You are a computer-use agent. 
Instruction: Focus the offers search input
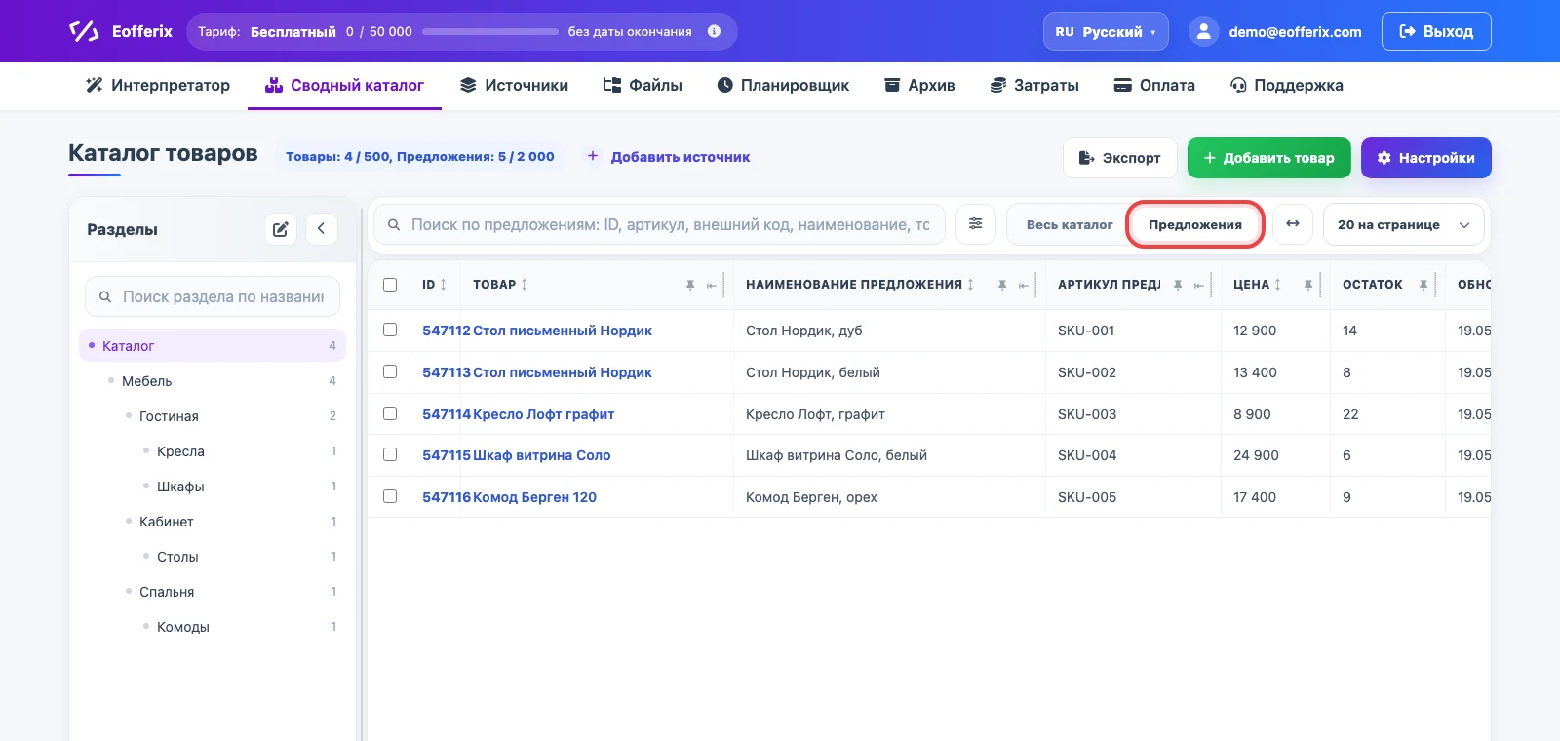[x=659, y=224]
